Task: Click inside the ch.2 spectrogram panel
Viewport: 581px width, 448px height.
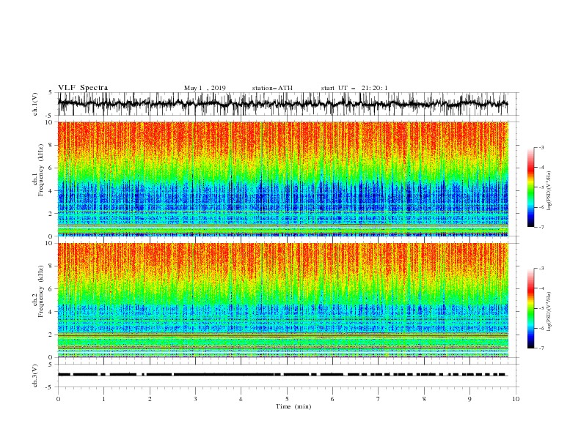Action: [283, 300]
